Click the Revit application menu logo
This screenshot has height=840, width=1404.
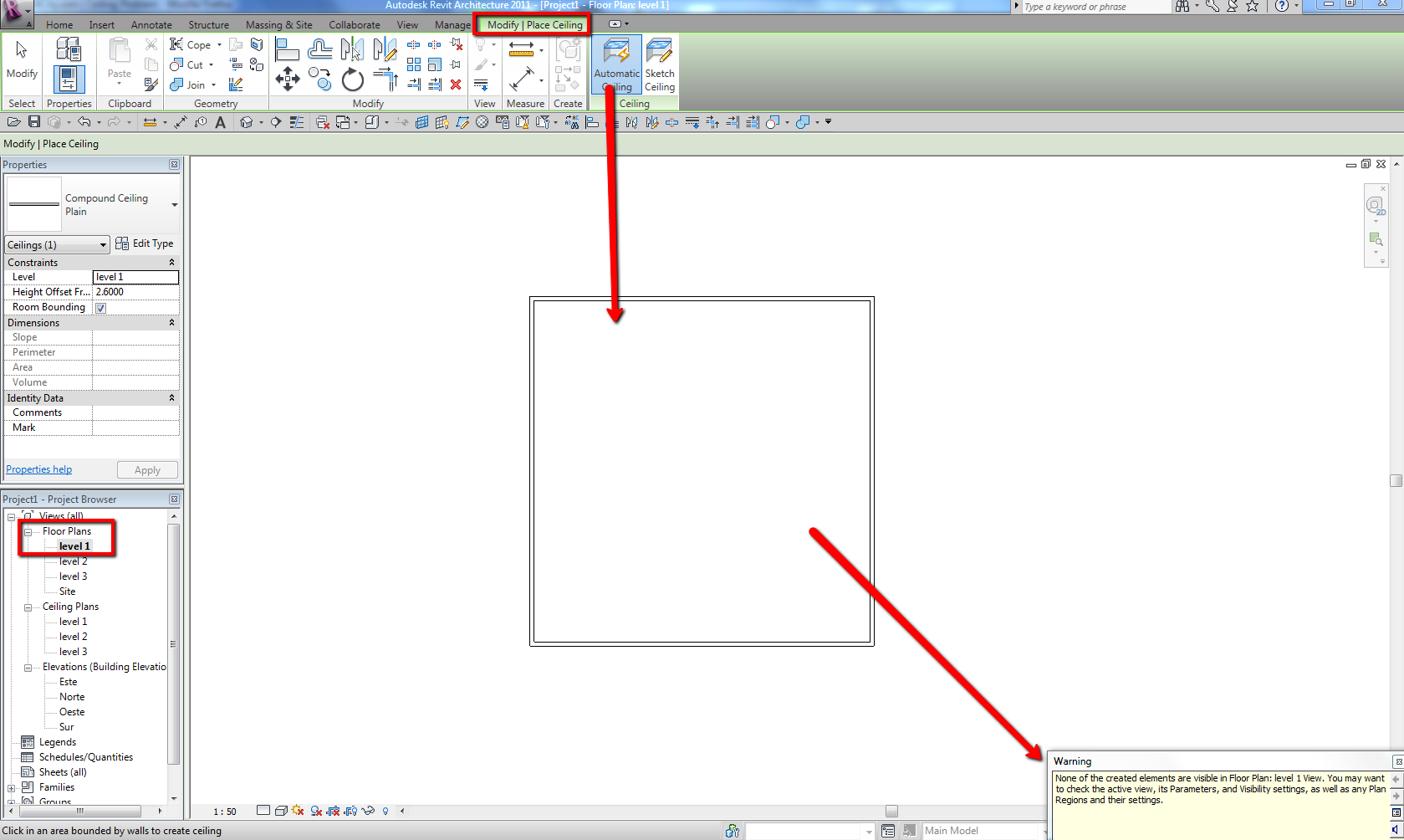coord(17,13)
